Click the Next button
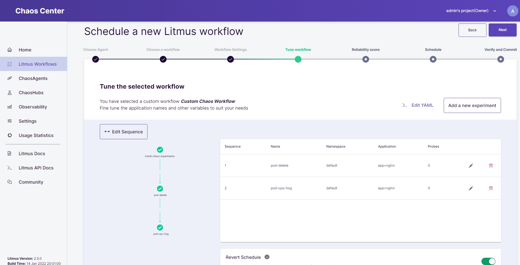Screen dimensions: 520x265 [502, 30]
